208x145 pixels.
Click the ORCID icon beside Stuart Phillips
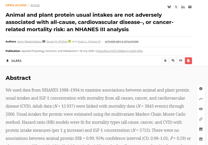[69, 41]
